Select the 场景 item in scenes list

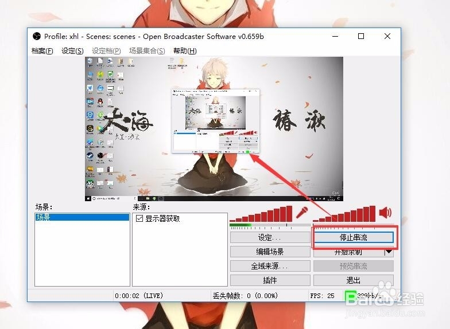82,217
